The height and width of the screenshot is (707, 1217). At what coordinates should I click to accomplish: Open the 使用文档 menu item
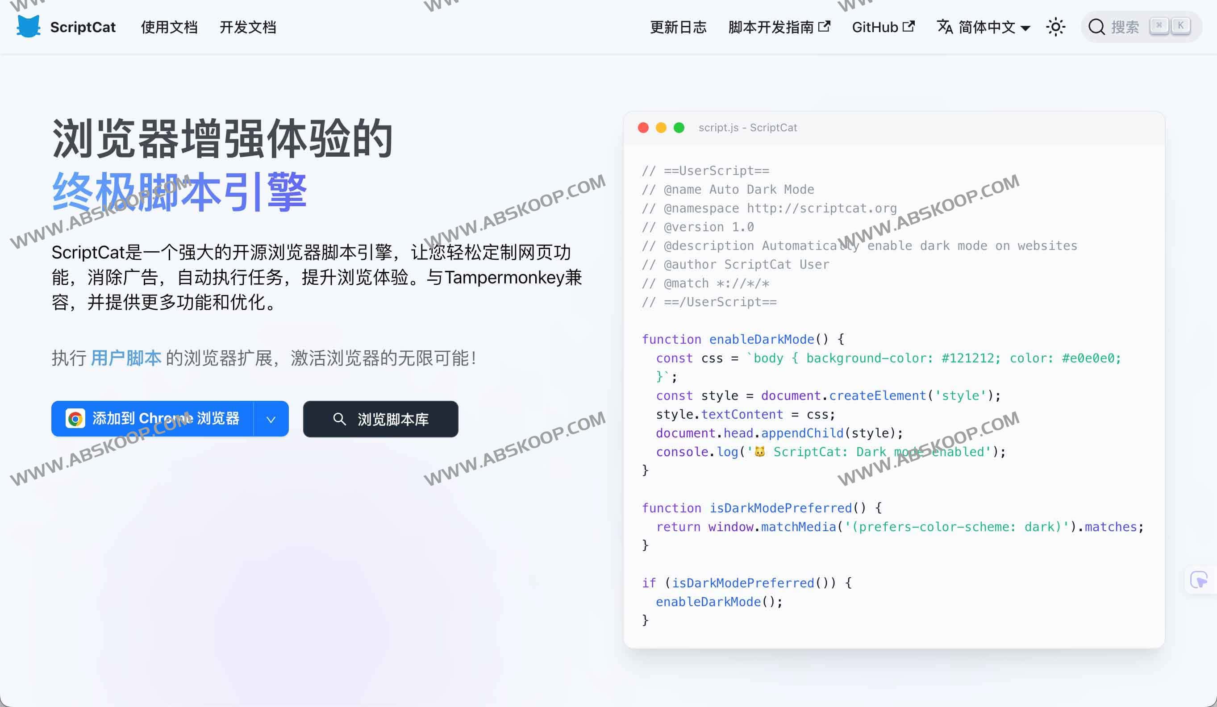click(x=170, y=28)
